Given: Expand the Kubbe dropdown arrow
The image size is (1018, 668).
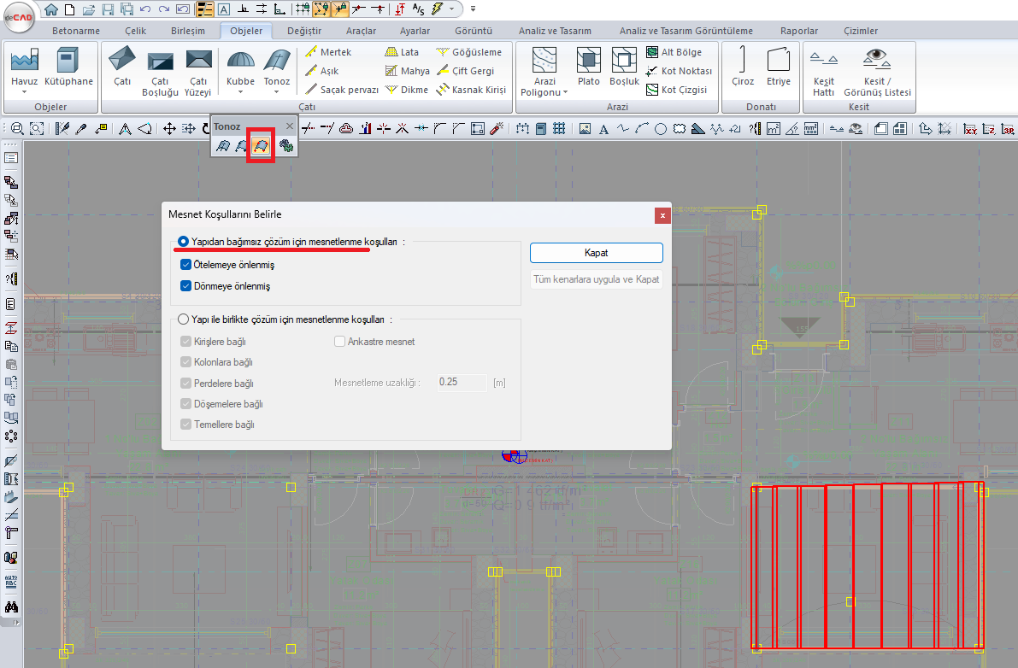Looking at the screenshot, I should (240, 92).
